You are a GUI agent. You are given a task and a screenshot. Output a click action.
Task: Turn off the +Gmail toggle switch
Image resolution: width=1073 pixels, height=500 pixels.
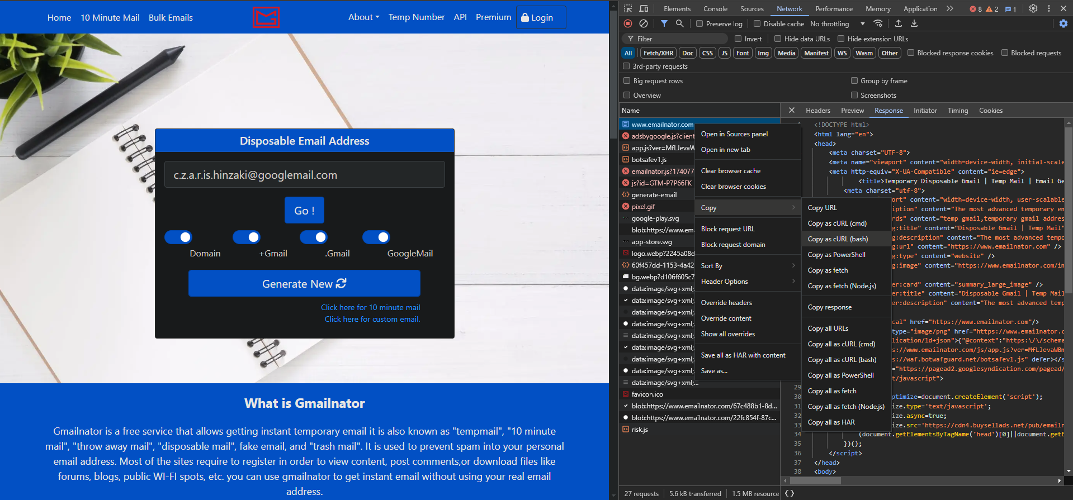click(x=247, y=237)
